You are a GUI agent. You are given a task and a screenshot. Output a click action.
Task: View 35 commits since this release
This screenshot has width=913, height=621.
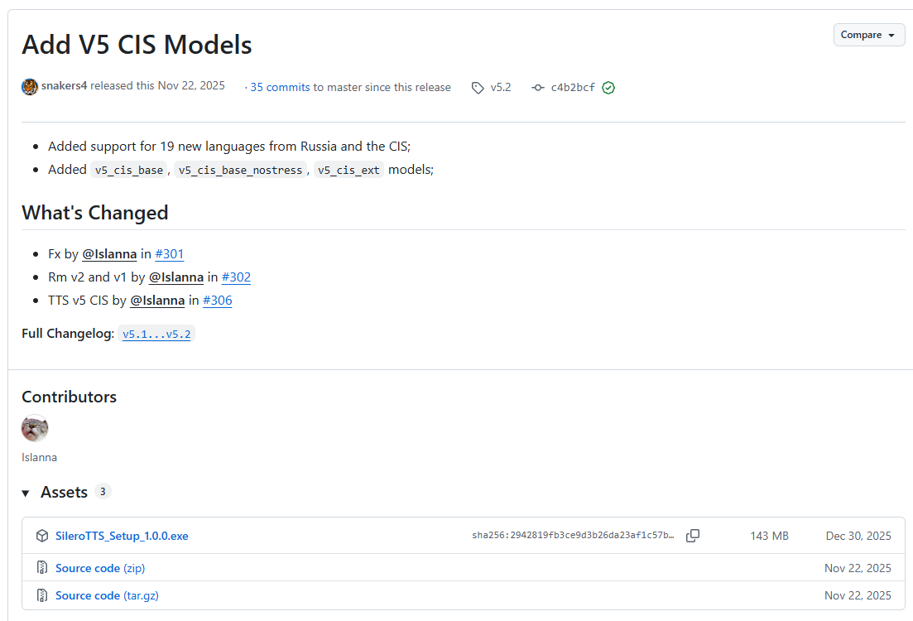point(280,87)
